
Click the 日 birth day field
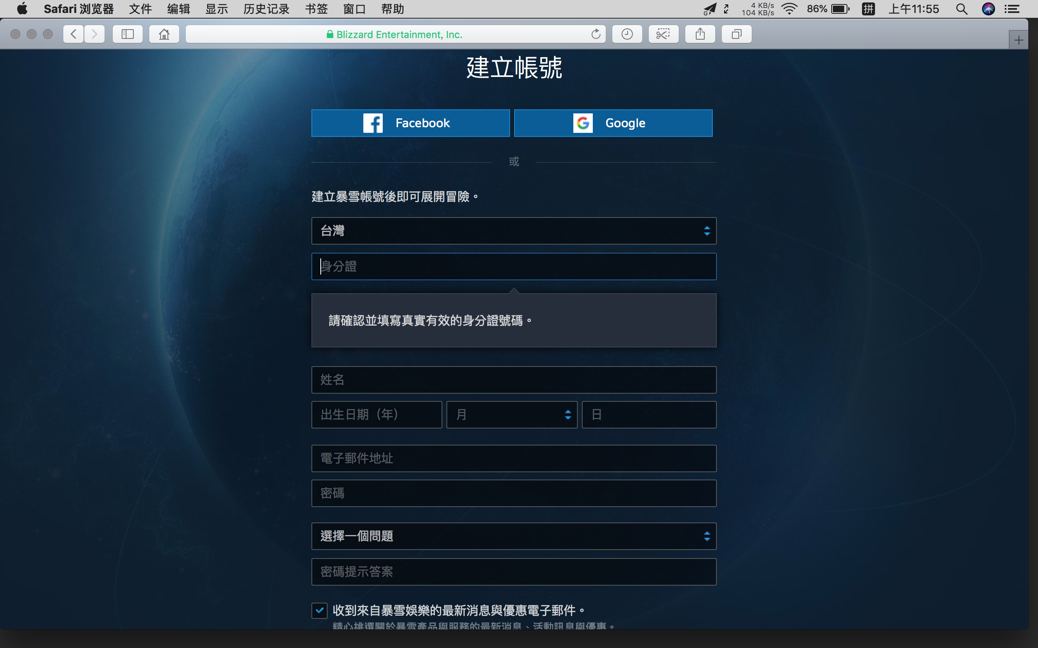pyautogui.click(x=649, y=414)
